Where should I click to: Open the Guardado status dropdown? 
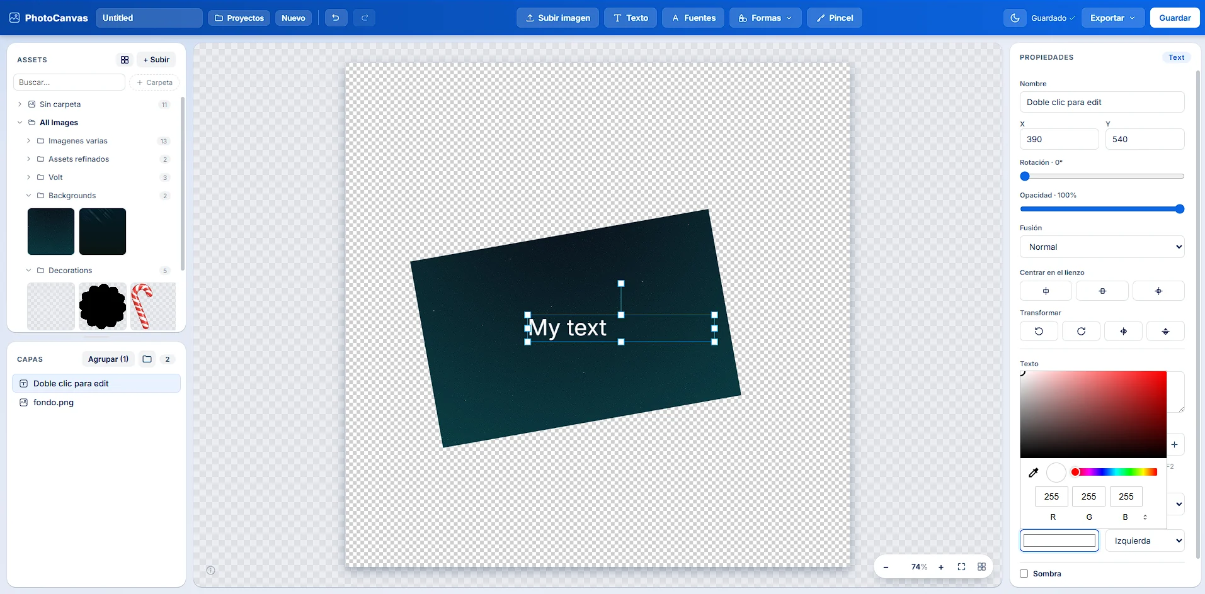(x=1053, y=18)
